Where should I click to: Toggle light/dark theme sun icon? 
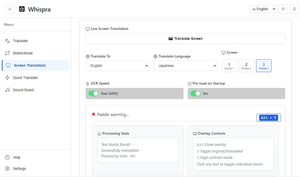pos(283,9)
